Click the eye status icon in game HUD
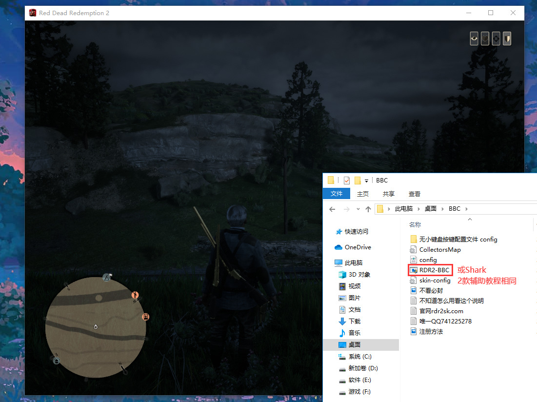The width and height of the screenshot is (537, 402). (x=474, y=39)
